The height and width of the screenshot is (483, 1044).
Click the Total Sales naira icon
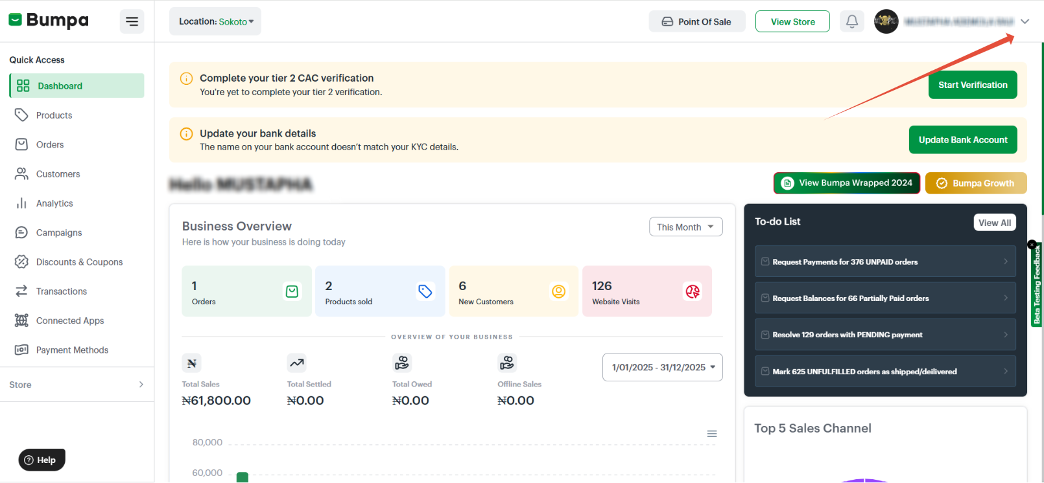click(192, 363)
